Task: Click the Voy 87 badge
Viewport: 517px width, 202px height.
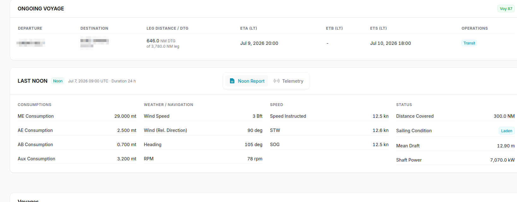Action: coord(506,9)
